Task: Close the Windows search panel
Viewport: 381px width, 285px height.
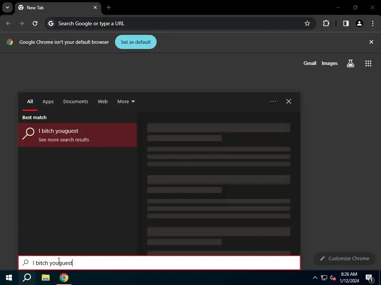Action: (x=289, y=101)
